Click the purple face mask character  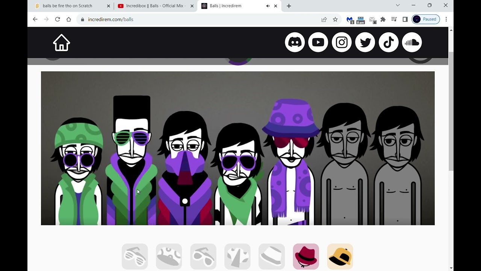(x=185, y=169)
